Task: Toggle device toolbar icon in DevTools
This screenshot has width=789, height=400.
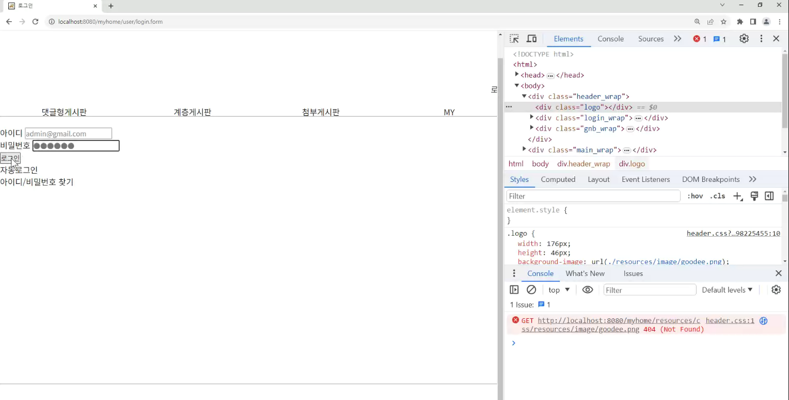Action: [531, 39]
